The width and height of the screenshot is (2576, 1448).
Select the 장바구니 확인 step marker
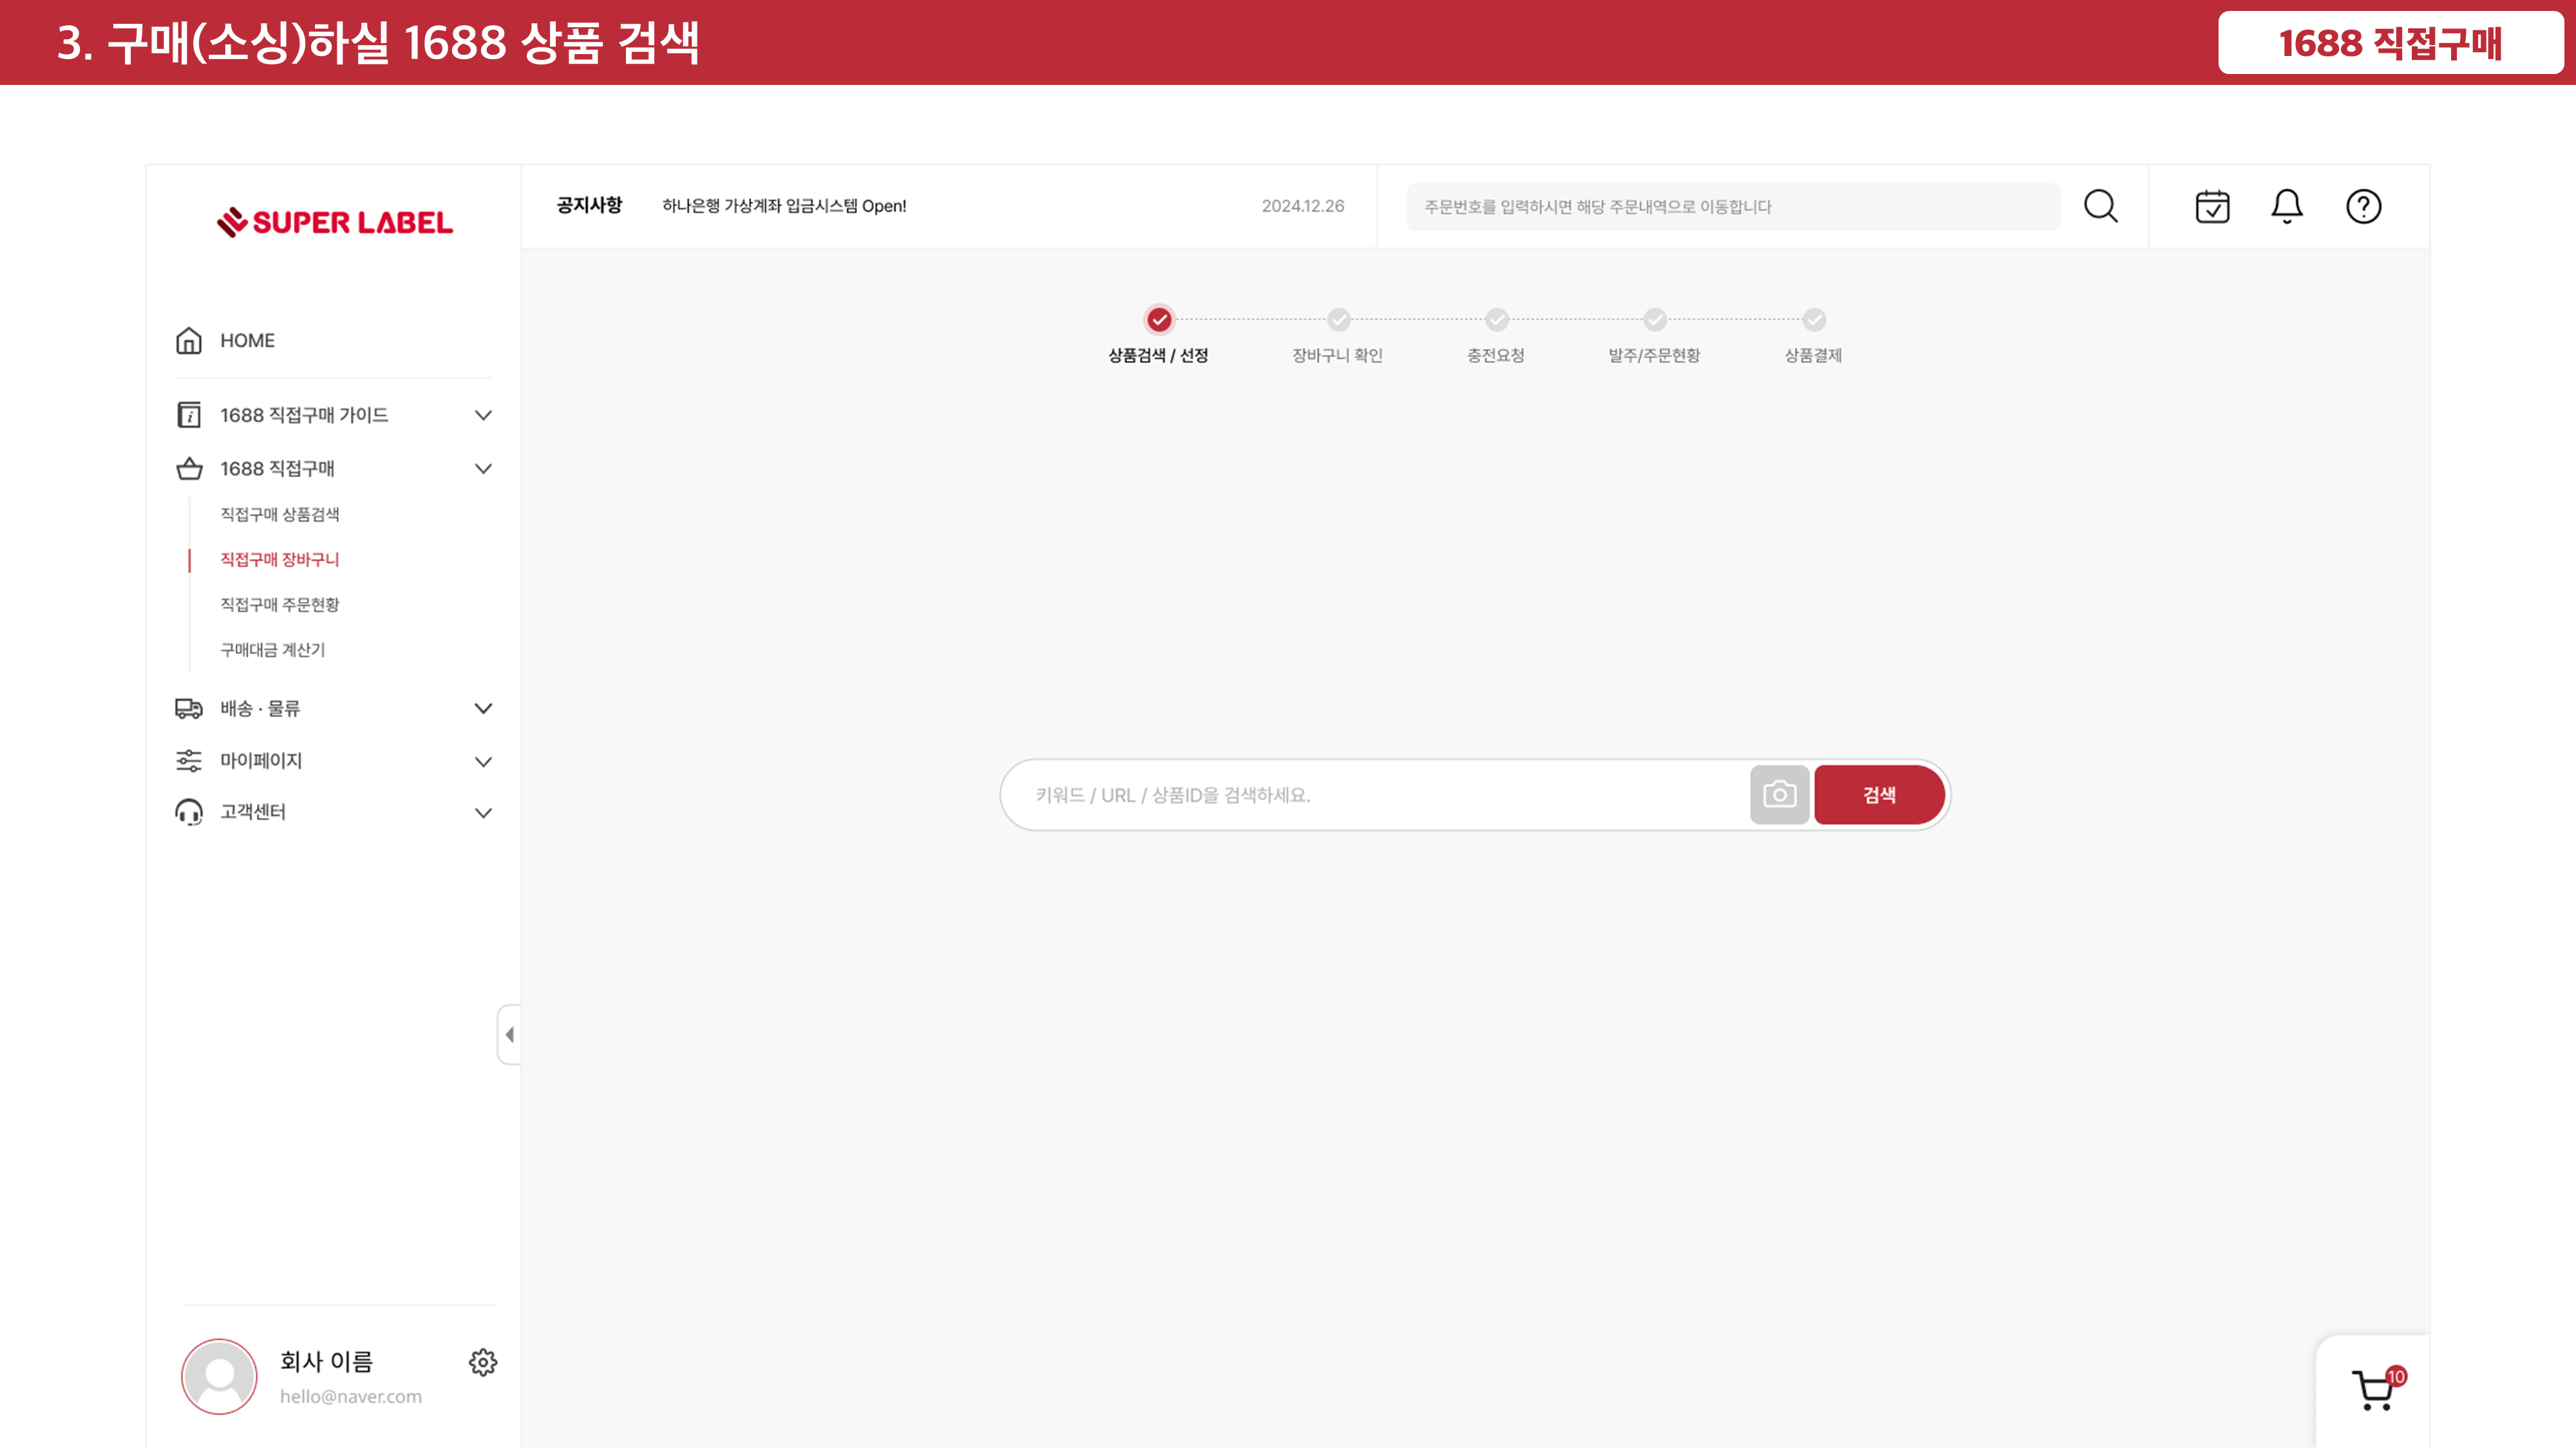pos(1338,320)
